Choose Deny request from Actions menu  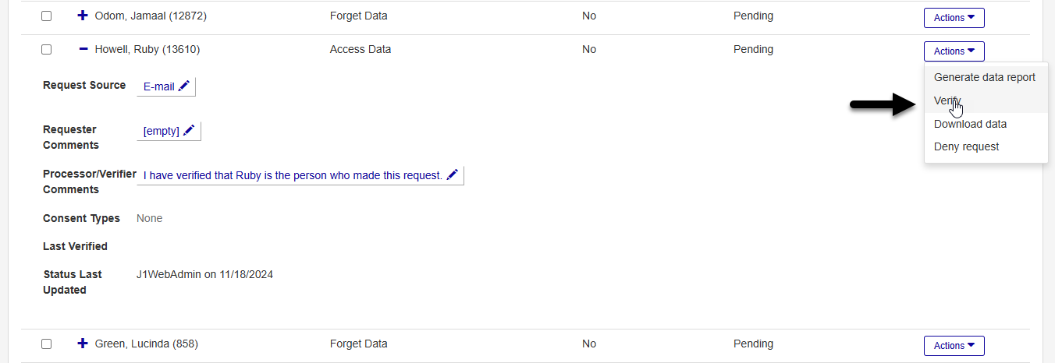point(966,146)
